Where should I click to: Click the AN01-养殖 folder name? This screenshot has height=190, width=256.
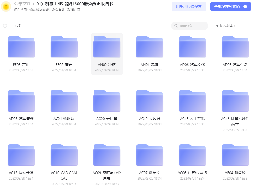pyautogui.click(x=150, y=65)
